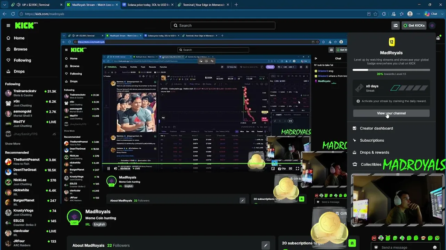
Task: Click the red angry emote above chat input
Action: pos(374,238)
